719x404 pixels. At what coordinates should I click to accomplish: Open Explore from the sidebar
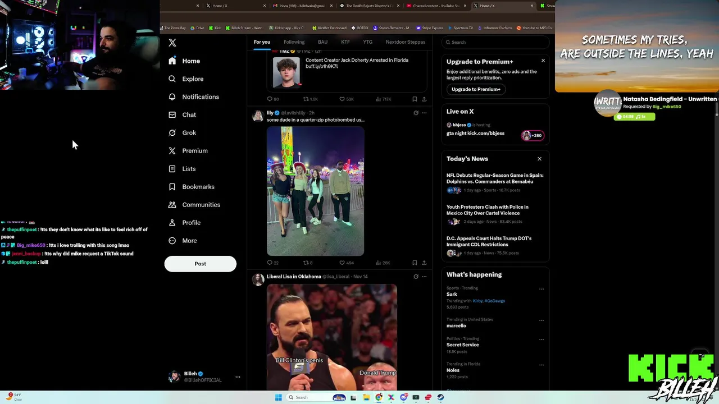click(186, 79)
